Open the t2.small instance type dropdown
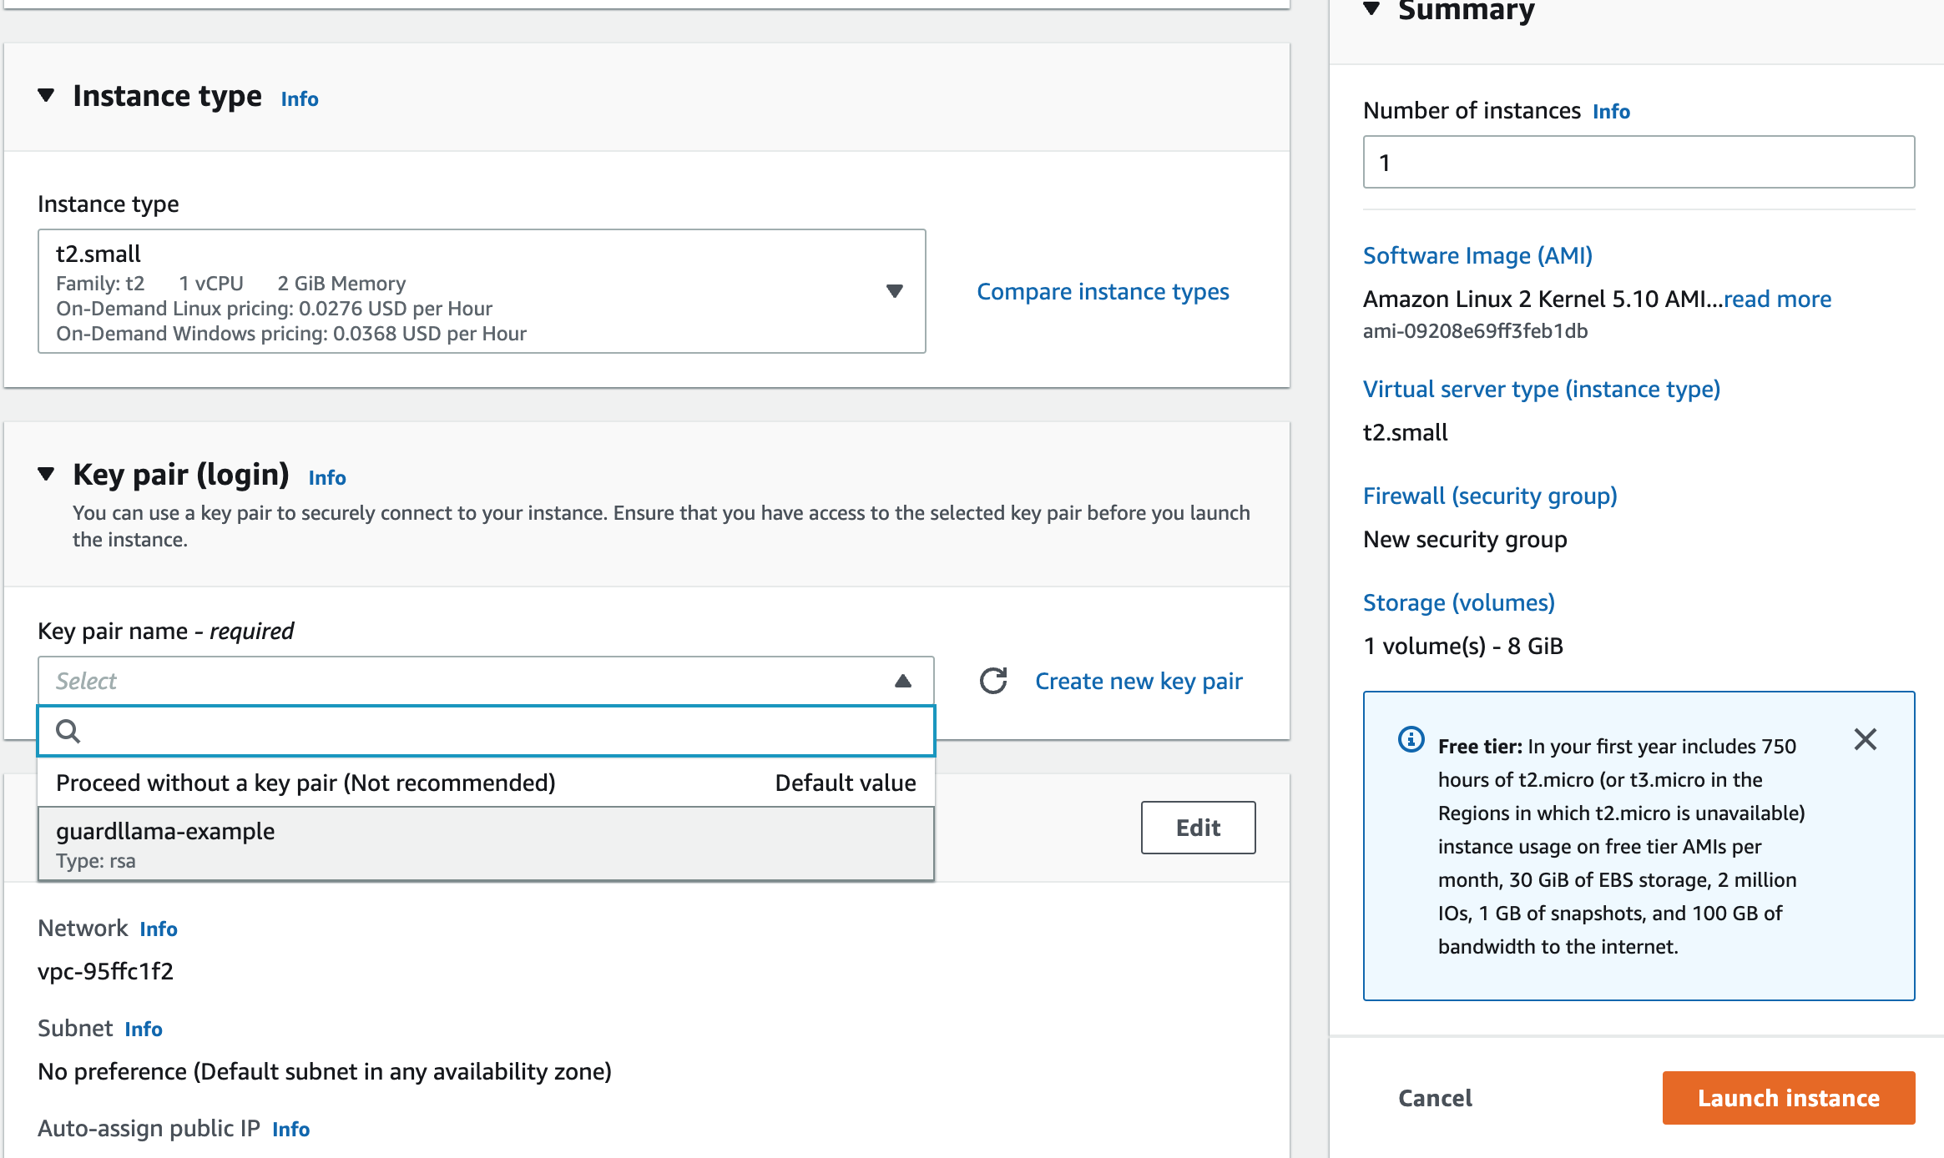This screenshot has height=1158, width=1944. point(894,291)
